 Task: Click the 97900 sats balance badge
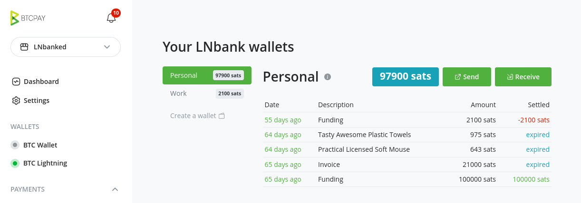(x=406, y=77)
